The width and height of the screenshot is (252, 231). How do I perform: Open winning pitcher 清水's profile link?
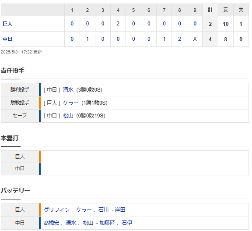pyautogui.click(x=68, y=90)
